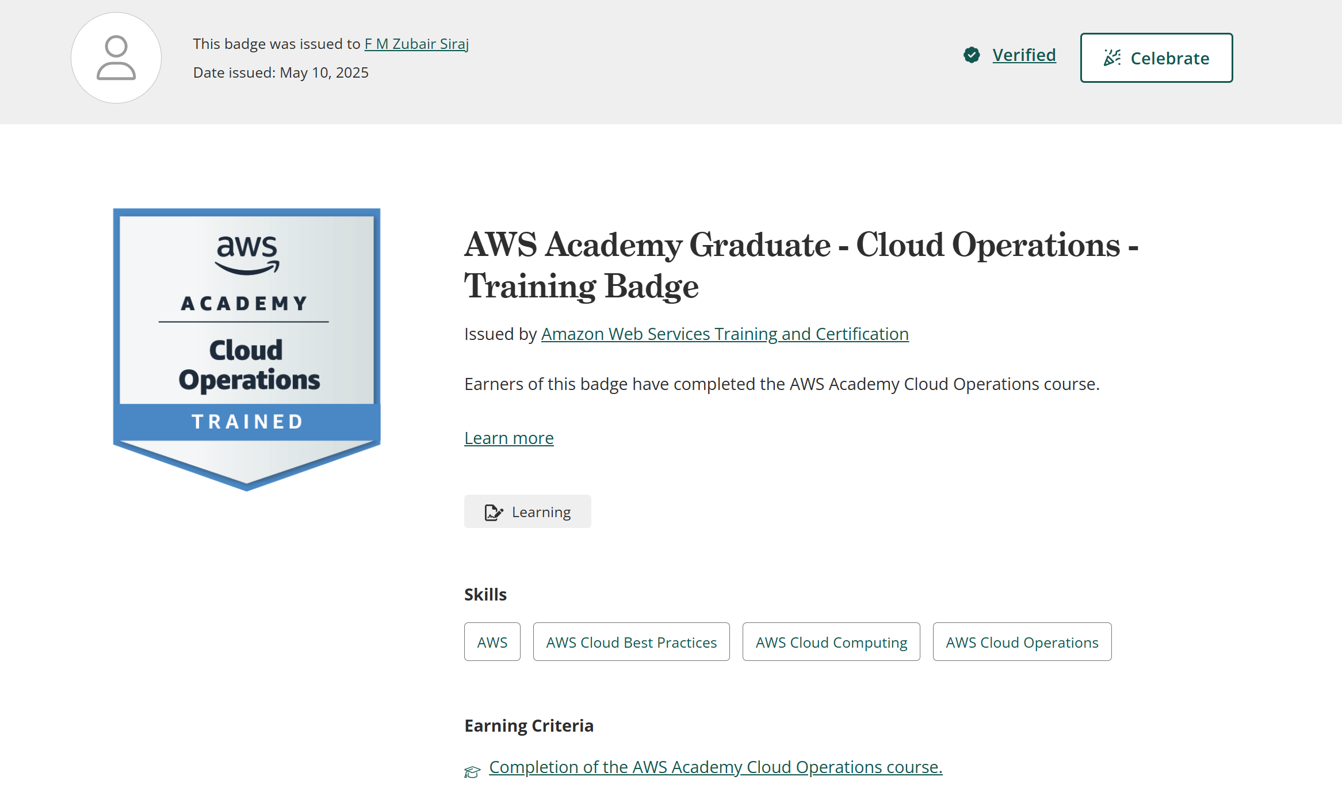Screen dimensions: 1342x803
Task: Click the party popper icon on Celebrate
Action: (x=1112, y=58)
